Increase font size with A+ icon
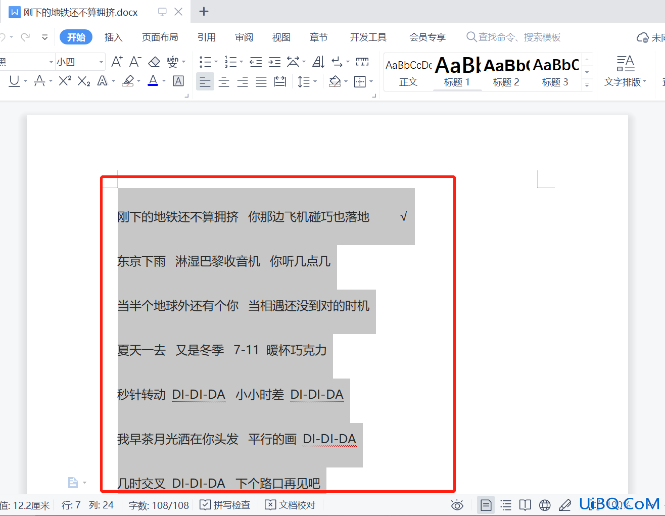The width and height of the screenshot is (665, 516). click(117, 62)
